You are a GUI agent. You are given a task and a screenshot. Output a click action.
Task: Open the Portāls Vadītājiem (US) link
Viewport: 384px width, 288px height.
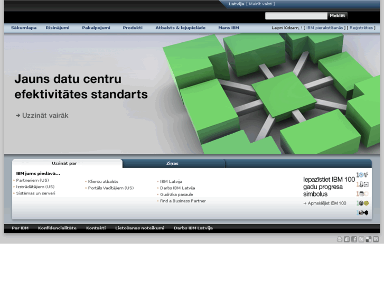[111, 188]
